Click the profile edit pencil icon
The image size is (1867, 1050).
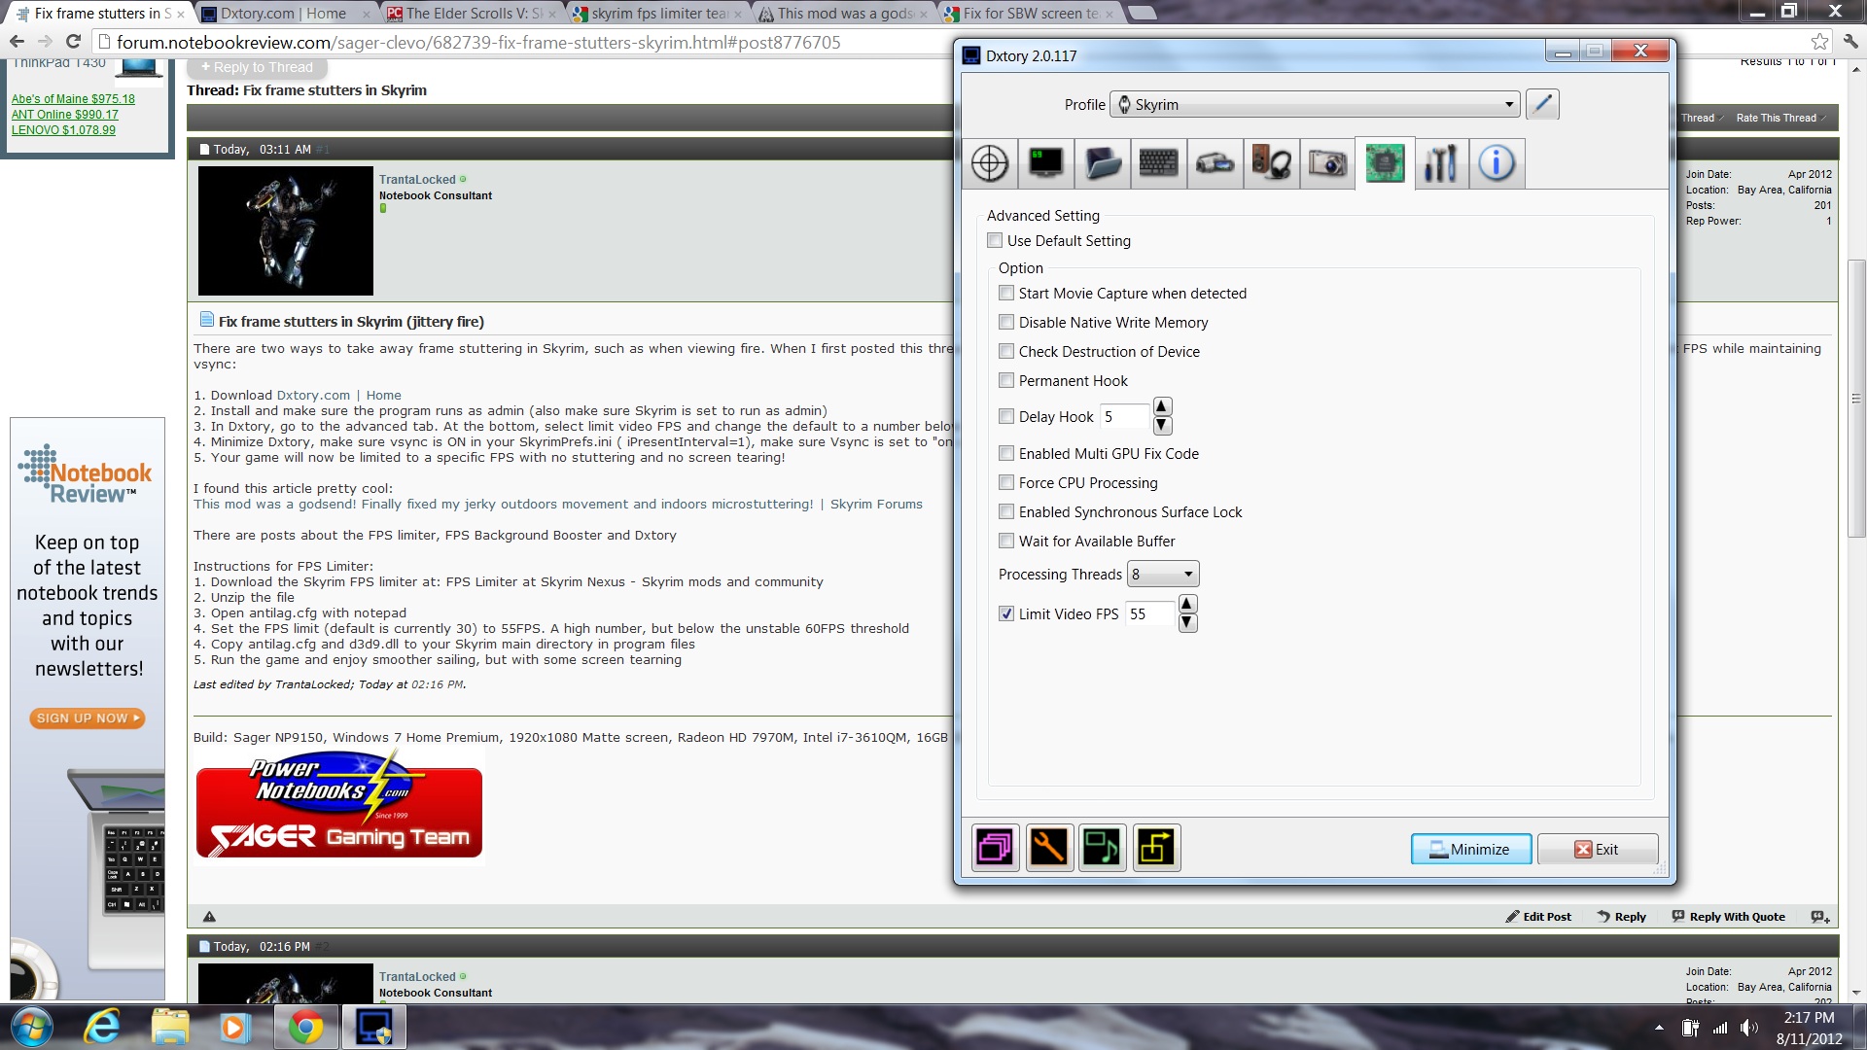[x=1542, y=104]
